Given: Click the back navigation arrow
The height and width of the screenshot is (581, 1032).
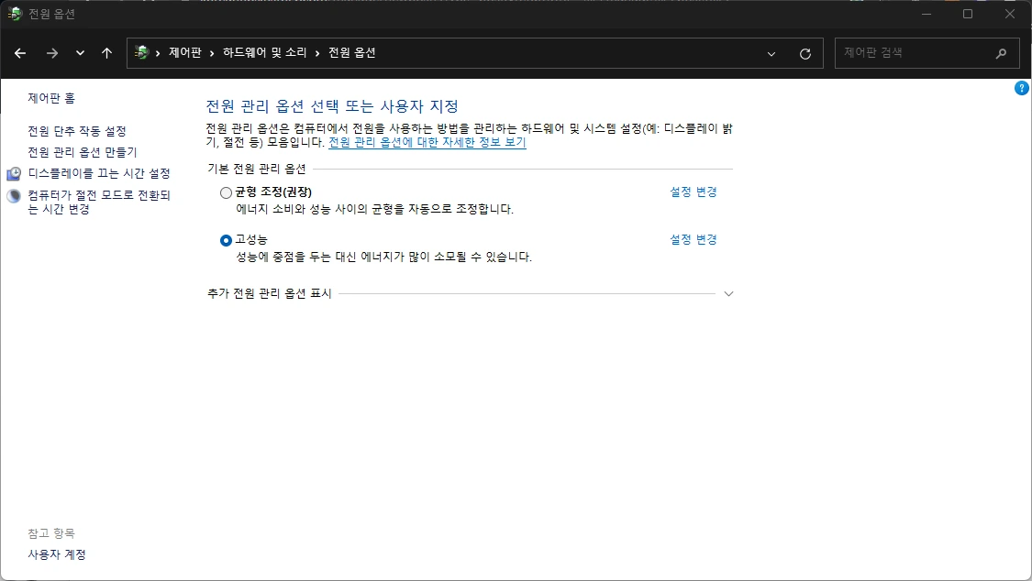Looking at the screenshot, I should [19, 53].
